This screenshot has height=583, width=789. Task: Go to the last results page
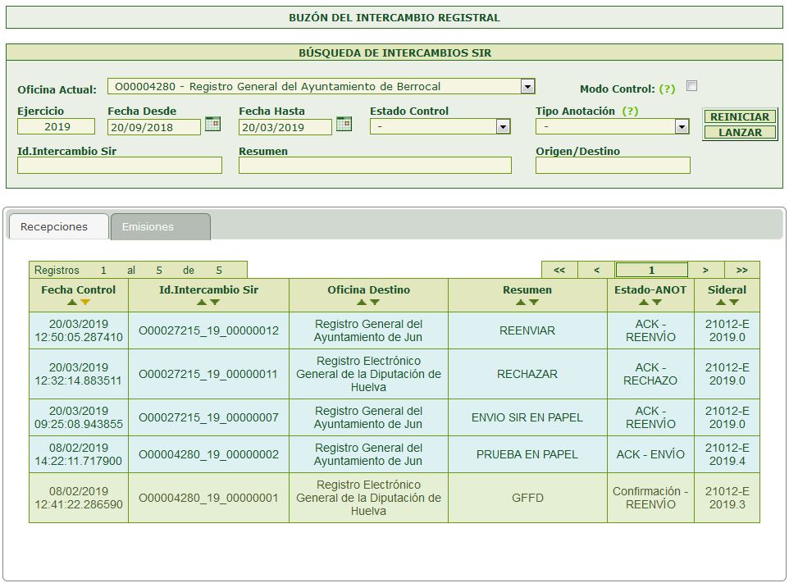tap(741, 270)
